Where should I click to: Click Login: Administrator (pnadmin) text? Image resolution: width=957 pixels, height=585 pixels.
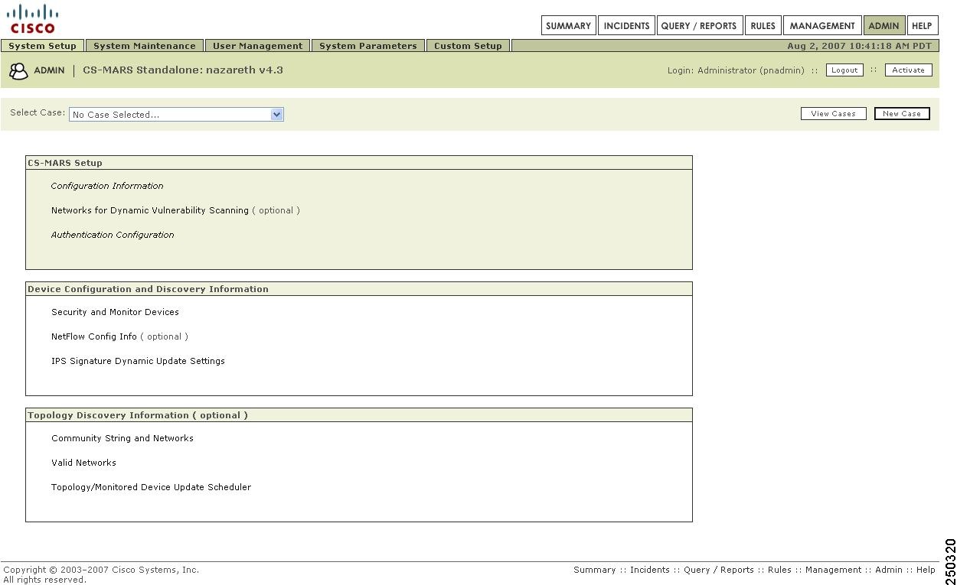click(x=736, y=70)
